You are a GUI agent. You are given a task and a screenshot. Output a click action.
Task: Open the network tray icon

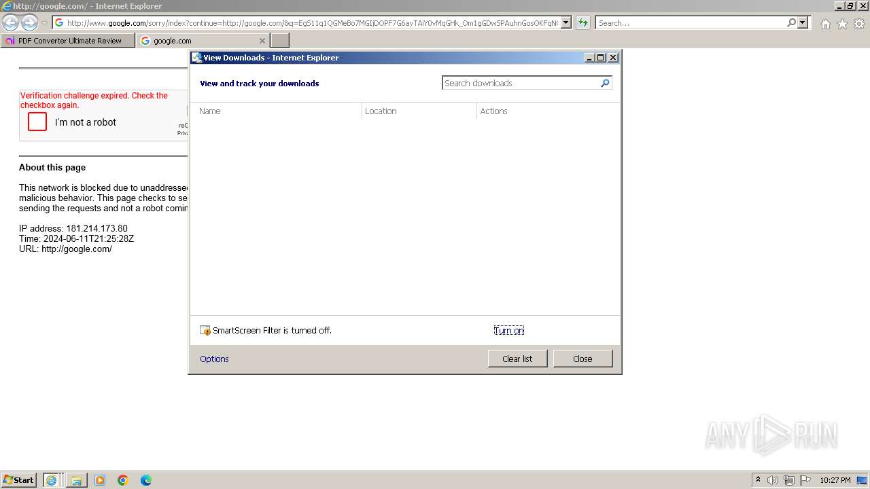point(789,480)
